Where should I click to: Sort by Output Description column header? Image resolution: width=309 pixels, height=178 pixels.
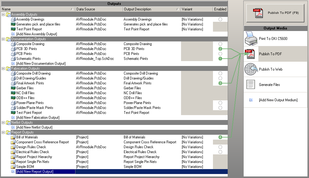coord(152,9)
